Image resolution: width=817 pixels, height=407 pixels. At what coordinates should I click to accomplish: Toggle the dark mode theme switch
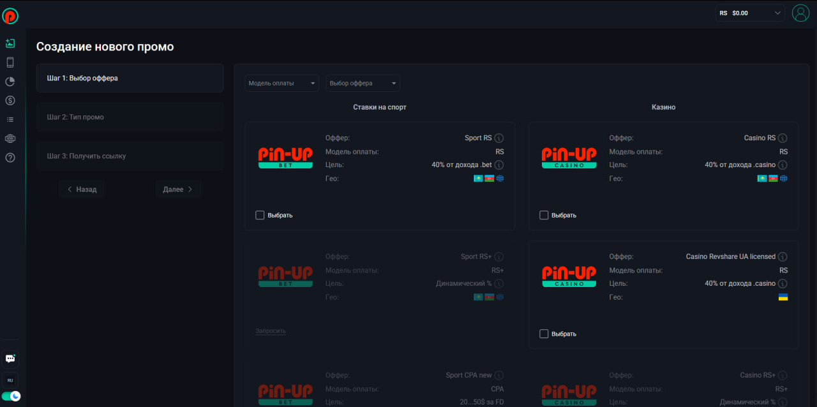point(11,396)
